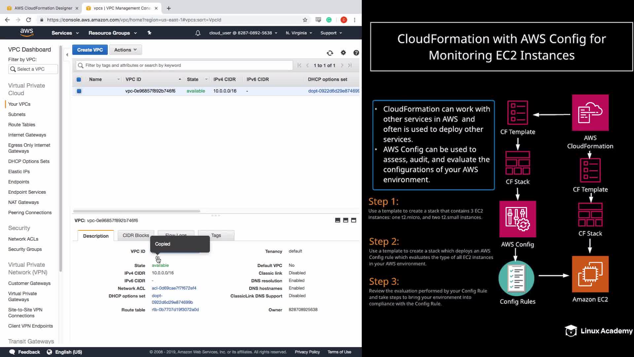Open the Services menu
634x357 pixels.
(65, 33)
